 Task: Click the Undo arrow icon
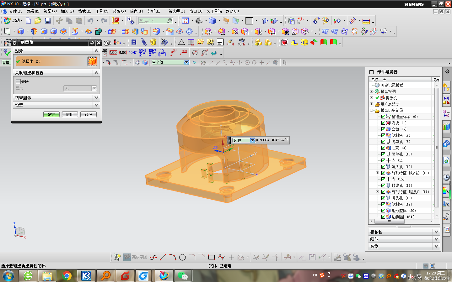click(90, 21)
